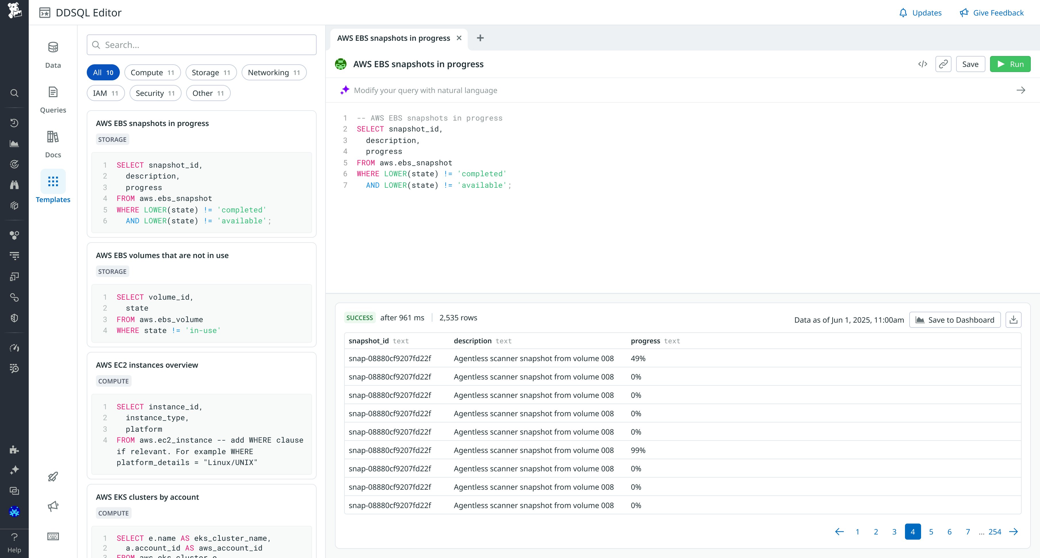The width and height of the screenshot is (1040, 558).
Task: Run the current query
Action: pyautogui.click(x=1010, y=64)
